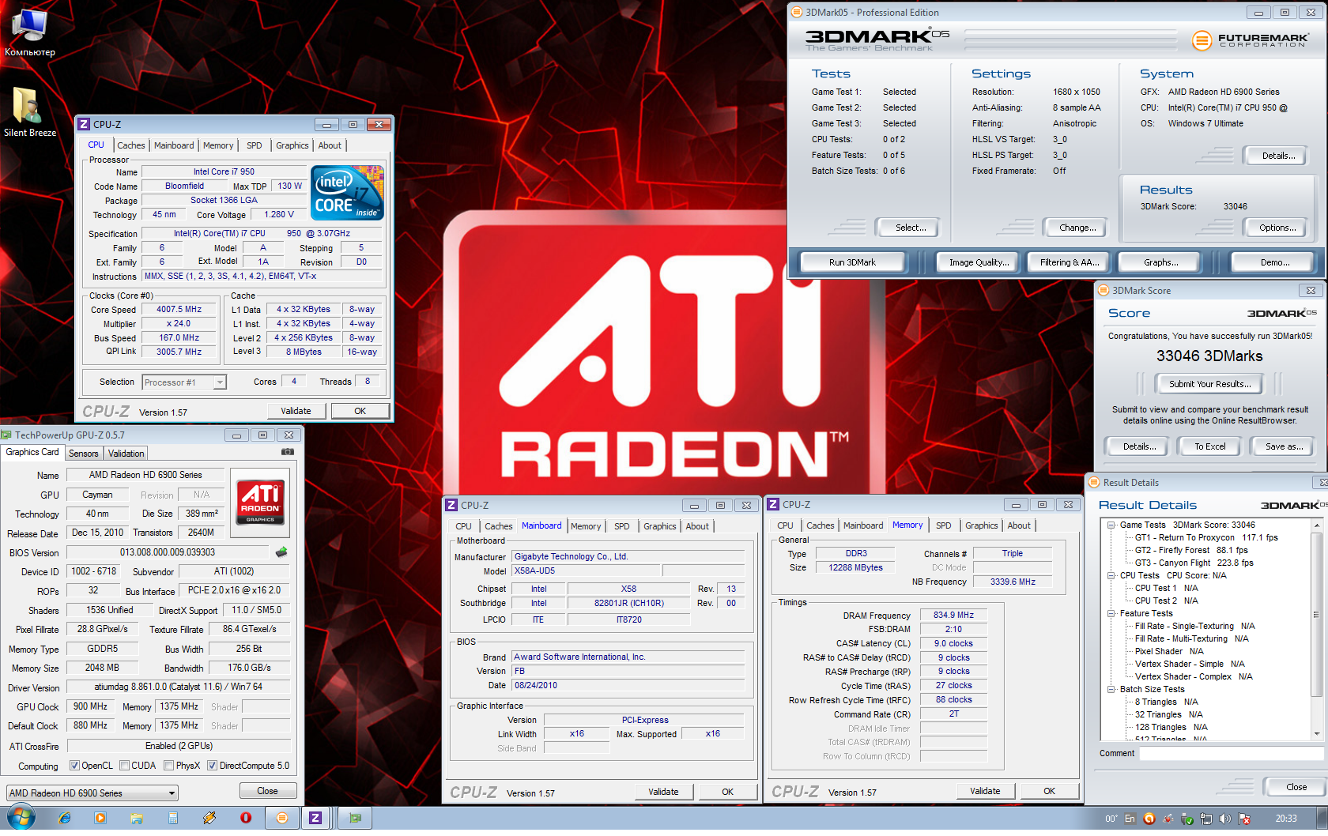Open the volume speaker tray icon
The height and width of the screenshot is (836, 1328).
(x=1225, y=819)
